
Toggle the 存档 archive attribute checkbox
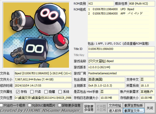tap(18, 92)
